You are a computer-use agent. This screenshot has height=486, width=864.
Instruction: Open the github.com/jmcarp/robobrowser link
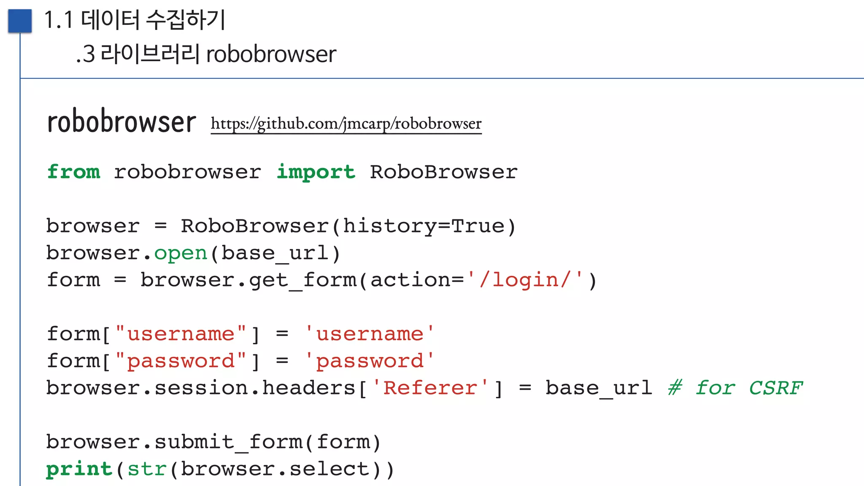[346, 124]
